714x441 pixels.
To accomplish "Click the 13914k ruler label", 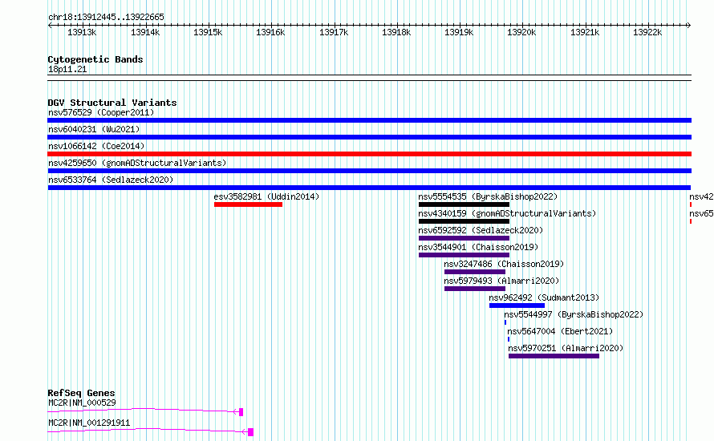I will 145,33.
